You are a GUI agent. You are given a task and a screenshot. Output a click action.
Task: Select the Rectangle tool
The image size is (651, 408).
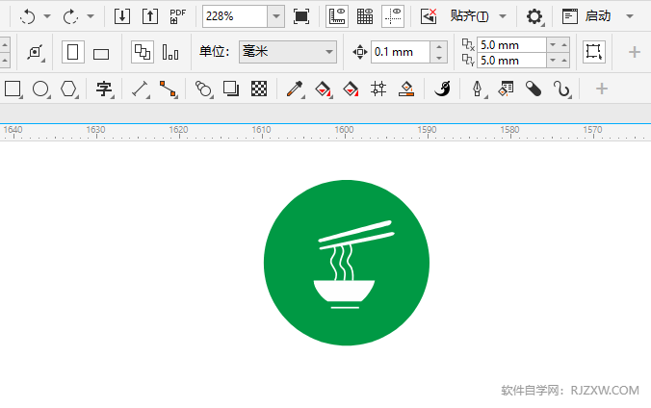click(13, 89)
